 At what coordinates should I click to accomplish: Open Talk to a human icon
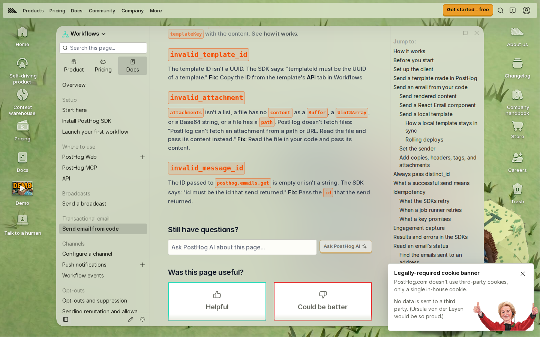pyautogui.click(x=22, y=225)
